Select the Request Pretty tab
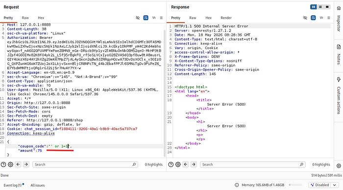 point(8,18)
